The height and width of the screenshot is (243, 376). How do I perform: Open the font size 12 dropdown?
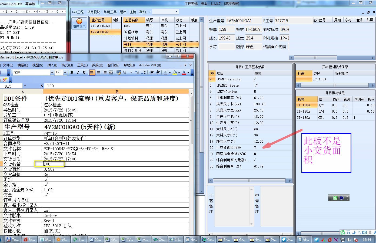[65, 73]
